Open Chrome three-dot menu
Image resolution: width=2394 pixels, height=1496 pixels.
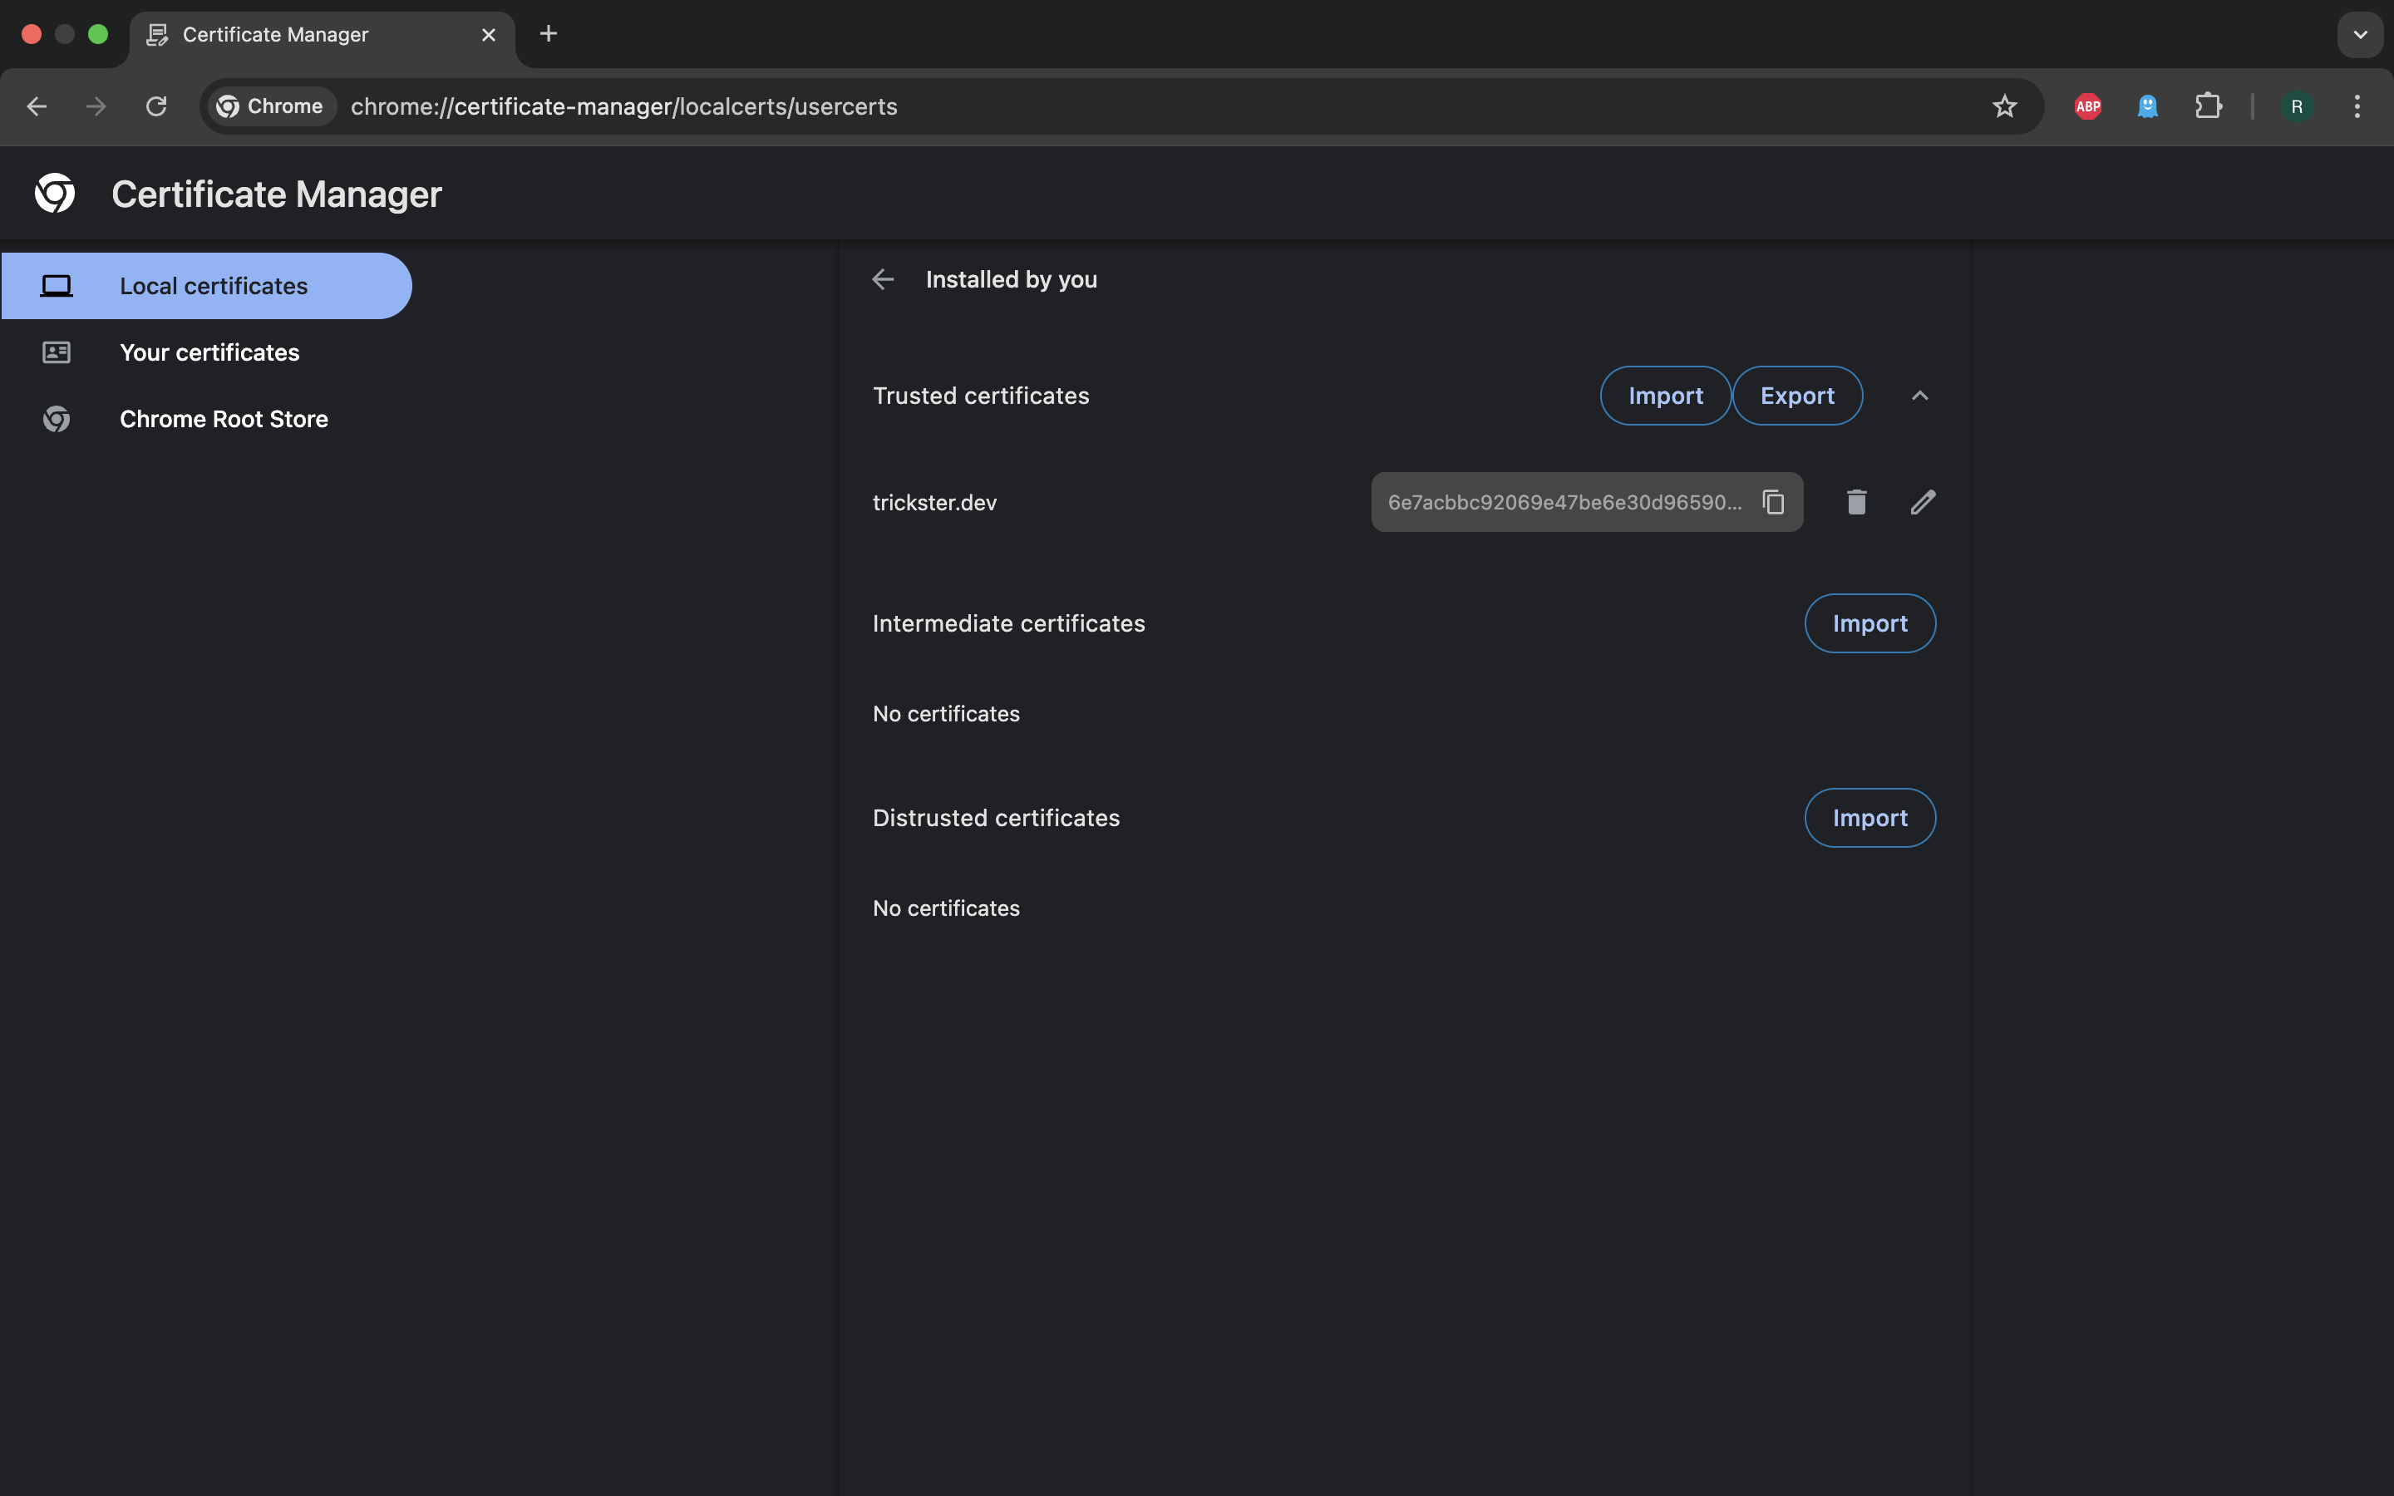tap(2357, 107)
